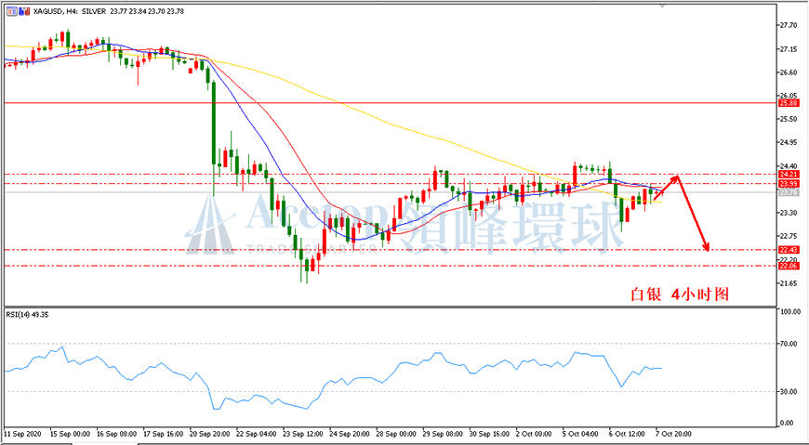Viewport: 809px width, 445px height.
Task: Click the 29 Sep 08:00 time label
Action: [444, 434]
